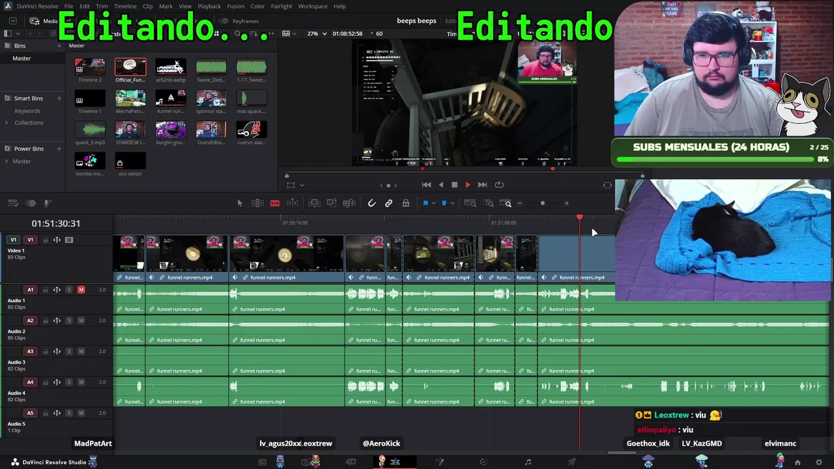Viewport: 834px width, 469px height.
Task: Open the Marker color dropdown arrow
Action: 452,203
